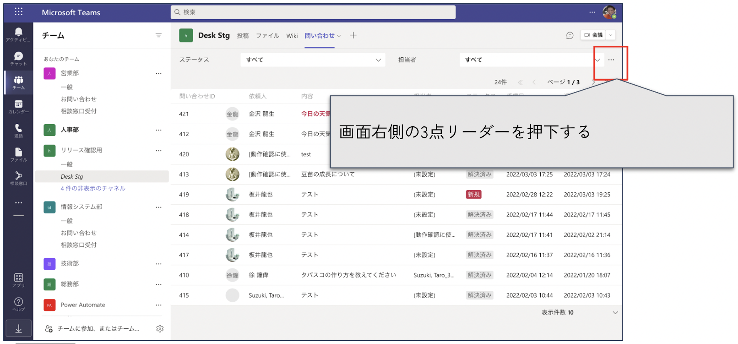
Task: Open more options for Power Automate team
Action: click(x=158, y=305)
